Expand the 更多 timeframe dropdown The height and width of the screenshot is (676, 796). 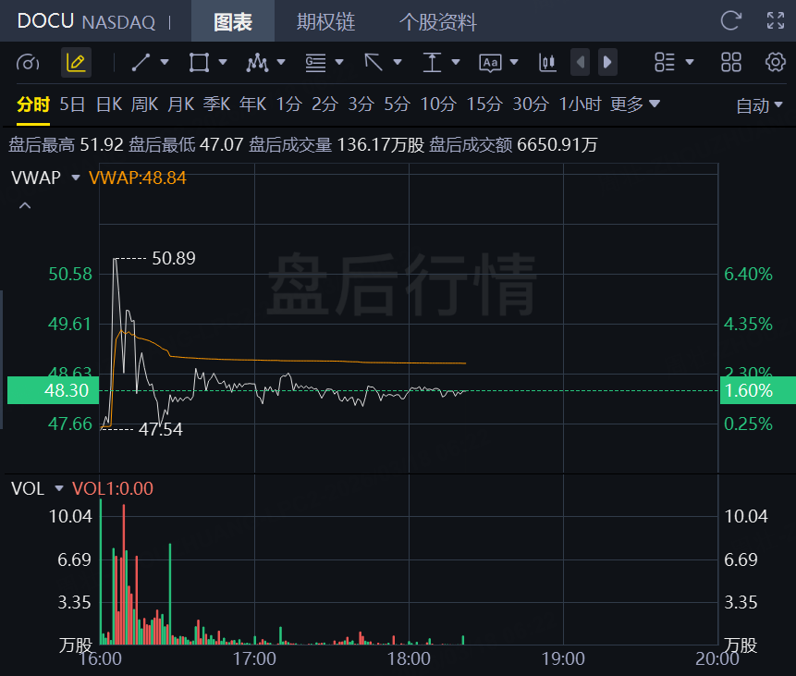click(635, 104)
